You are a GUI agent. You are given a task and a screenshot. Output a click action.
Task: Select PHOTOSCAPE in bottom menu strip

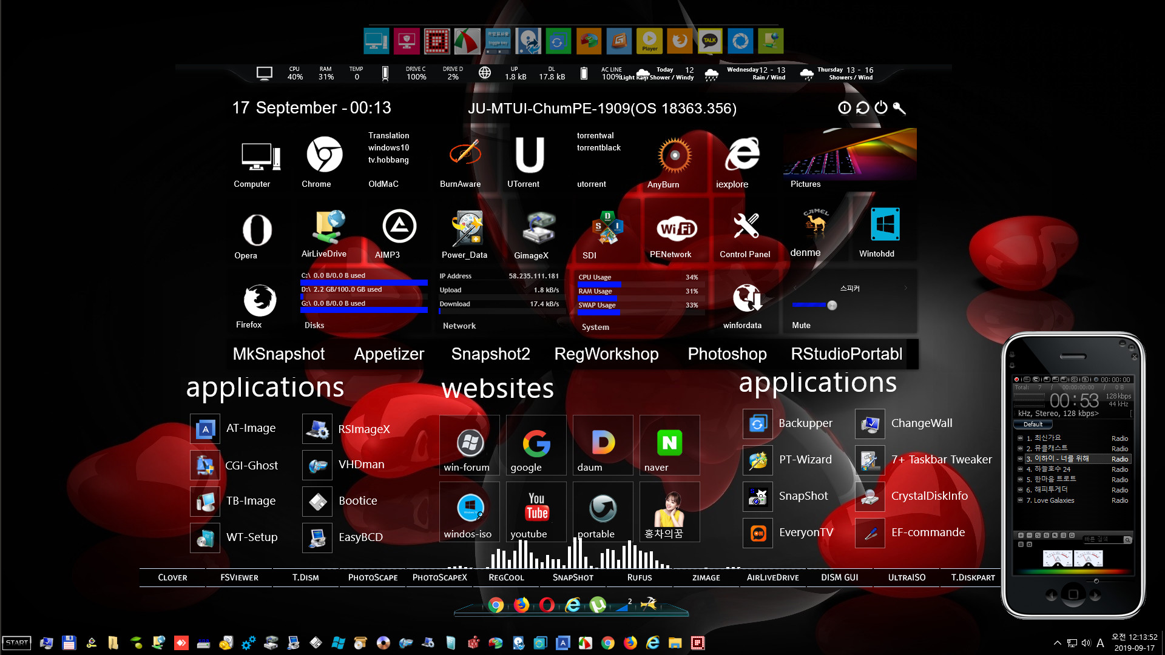click(373, 578)
